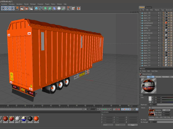Open the Render Settings icon
This screenshot has height=129, width=173.
tap(31, 8)
